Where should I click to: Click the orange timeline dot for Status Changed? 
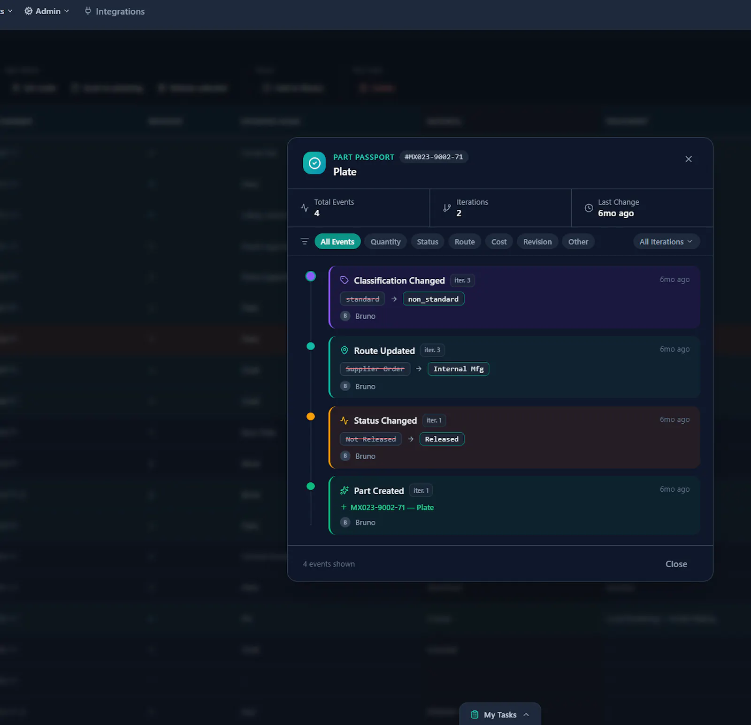tap(311, 416)
